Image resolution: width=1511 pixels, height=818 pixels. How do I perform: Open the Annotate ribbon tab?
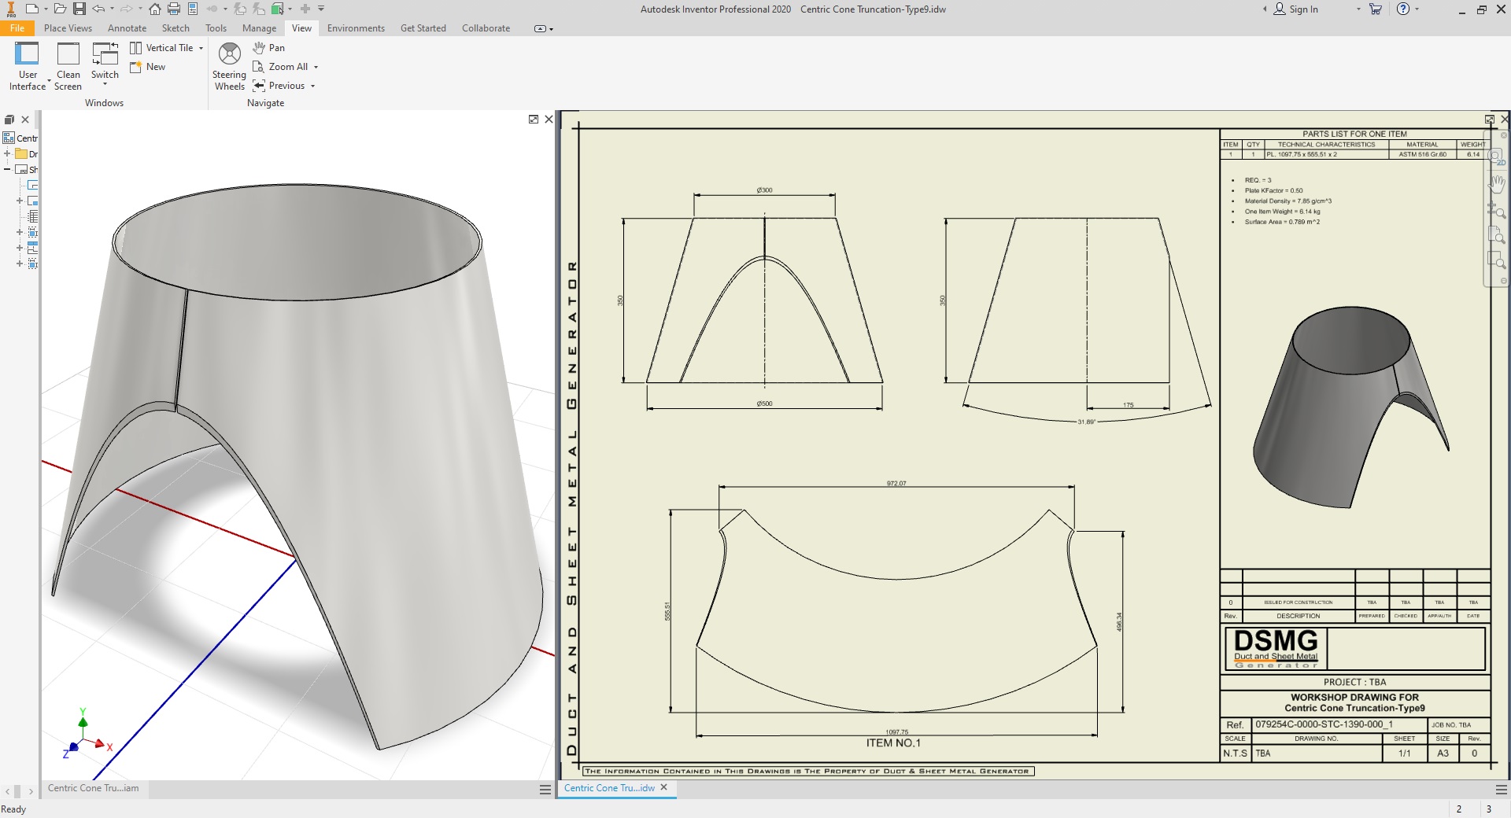[x=127, y=28]
